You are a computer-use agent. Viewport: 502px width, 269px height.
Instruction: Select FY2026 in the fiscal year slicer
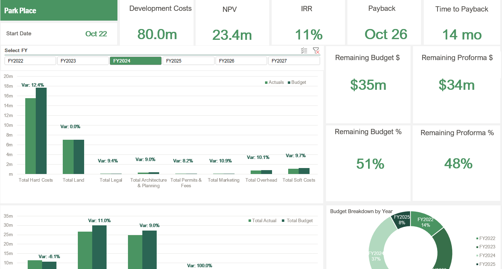coord(241,60)
